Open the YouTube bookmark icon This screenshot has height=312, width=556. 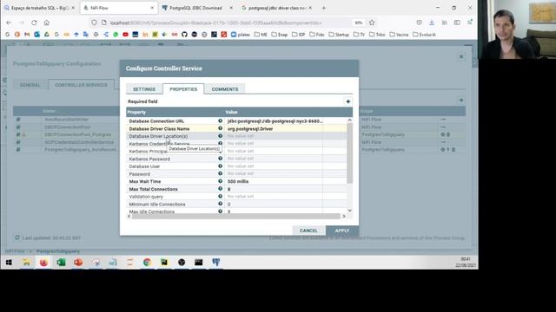[x=125, y=35]
